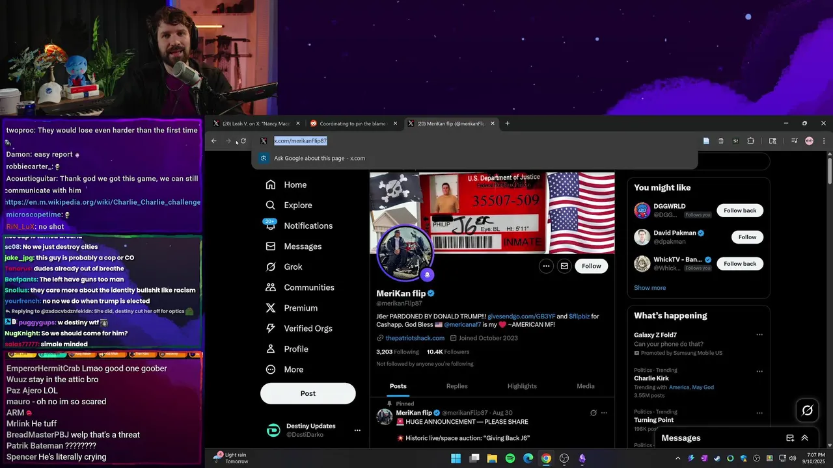This screenshot has height=468, width=833.
Task: Open Chrome media controls icon
Action: 795,140
